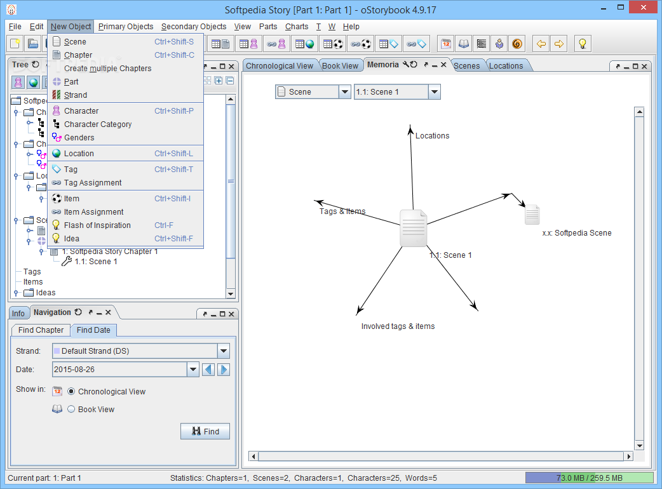Switch to the Info tab
The height and width of the screenshot is (489, 662).
18,314
